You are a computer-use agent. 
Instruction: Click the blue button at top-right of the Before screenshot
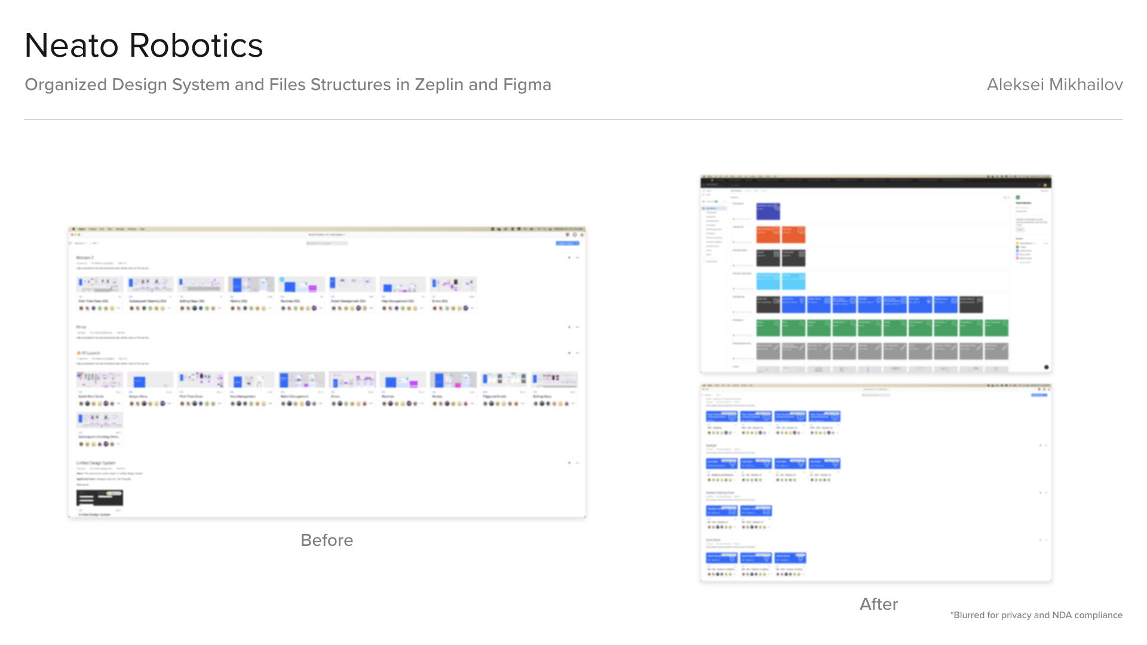pyautogui.click(x=567, y=243)
